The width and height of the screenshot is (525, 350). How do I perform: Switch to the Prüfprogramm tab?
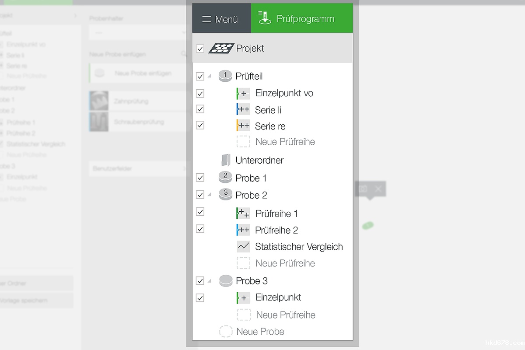click(302, 19)
